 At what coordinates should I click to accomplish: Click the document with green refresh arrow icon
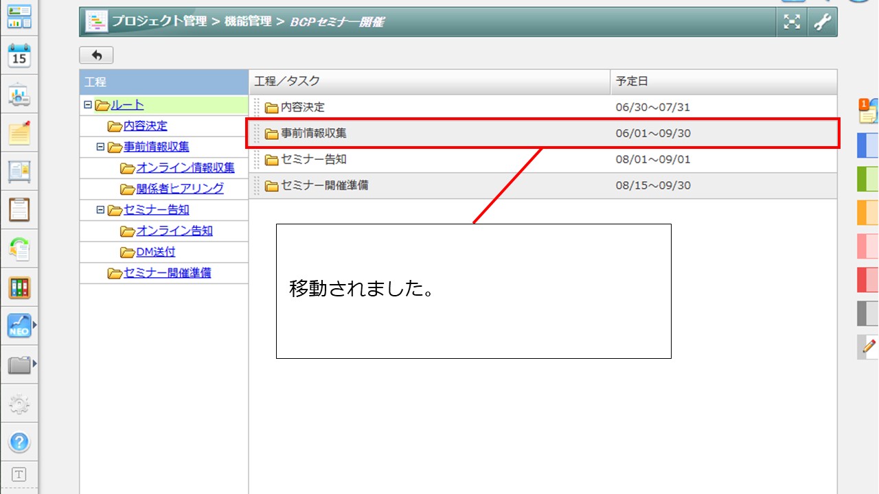tap(19, 248)
